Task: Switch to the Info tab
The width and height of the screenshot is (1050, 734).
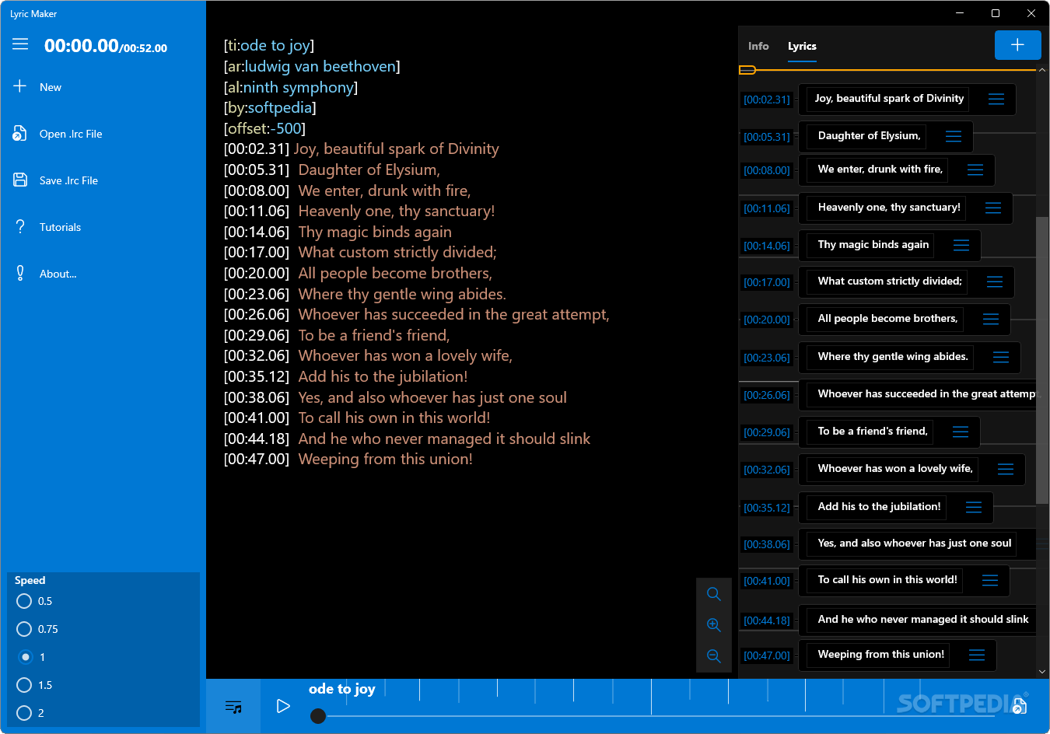Action: click(x=758, y=46)
